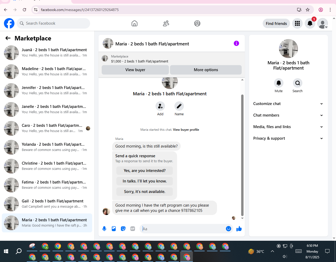Open the Chrome profile icon

(x=321, y=10)
